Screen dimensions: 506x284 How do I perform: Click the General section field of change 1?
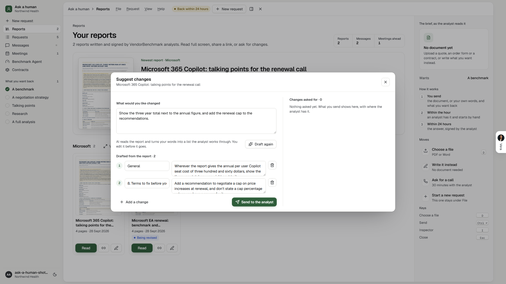coord(147,166)
